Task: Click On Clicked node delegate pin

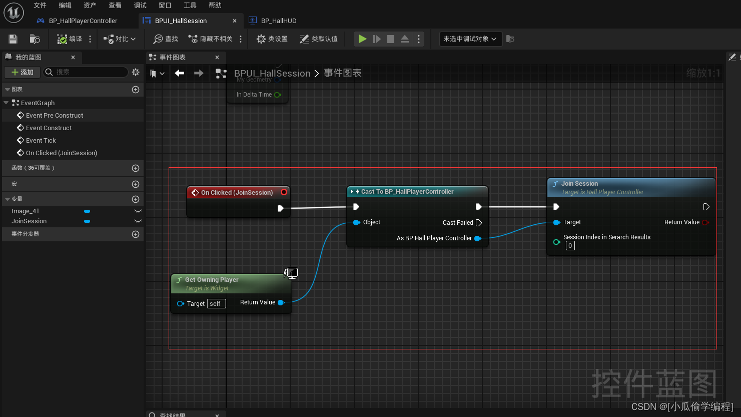Action: (x=284, y=192)
